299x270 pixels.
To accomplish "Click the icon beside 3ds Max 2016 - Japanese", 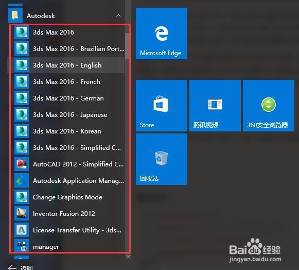I will click(x=22, y=114).
